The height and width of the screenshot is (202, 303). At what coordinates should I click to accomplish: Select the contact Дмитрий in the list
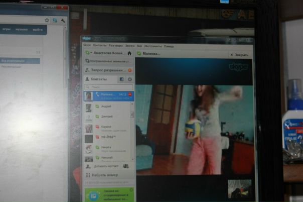(106, 117)
